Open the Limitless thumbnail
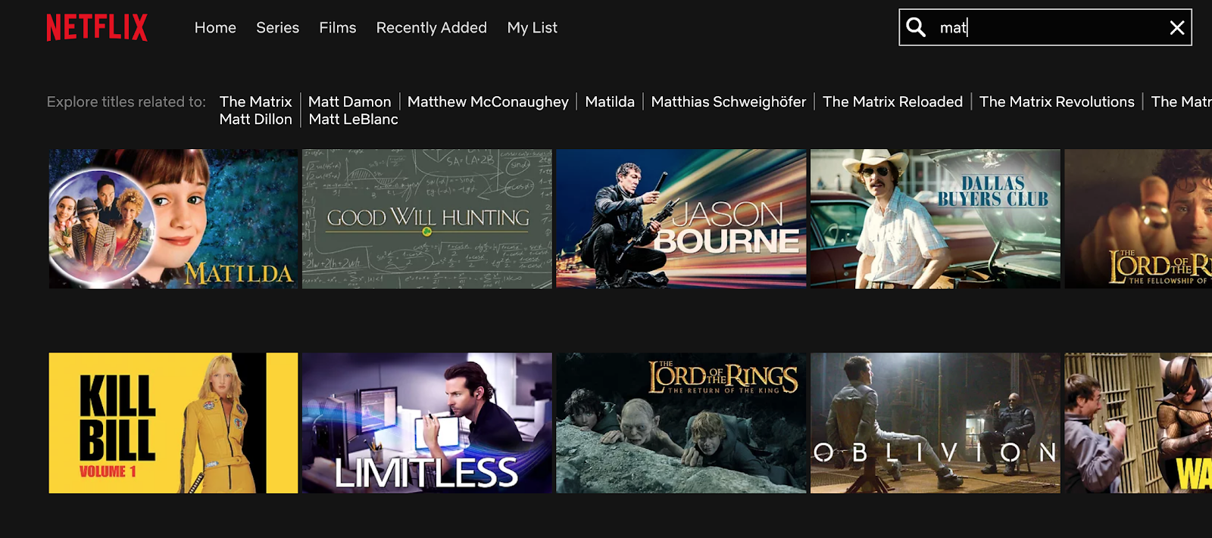 [x=427, y=423]
